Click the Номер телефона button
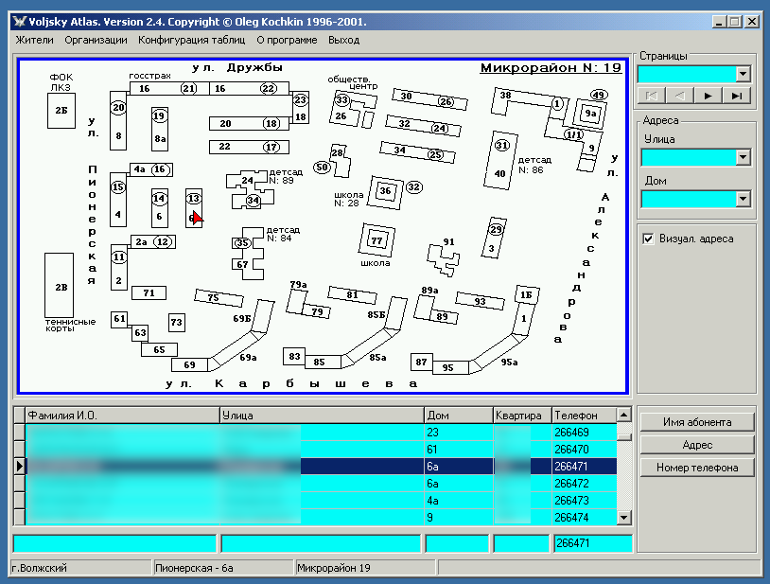Screen dimensions: 770x584 click(697, 468)
